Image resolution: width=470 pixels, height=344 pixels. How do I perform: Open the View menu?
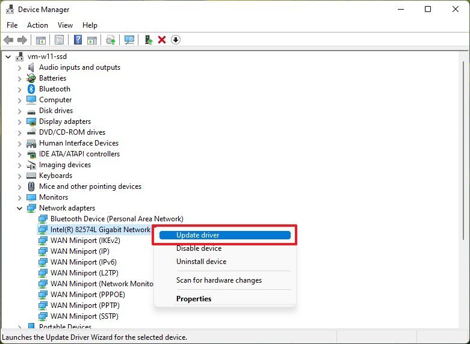click(65, 25)
